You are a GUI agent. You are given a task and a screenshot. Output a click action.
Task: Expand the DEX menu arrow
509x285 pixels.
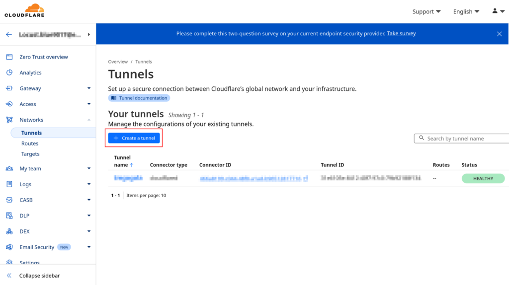point(88,231)
